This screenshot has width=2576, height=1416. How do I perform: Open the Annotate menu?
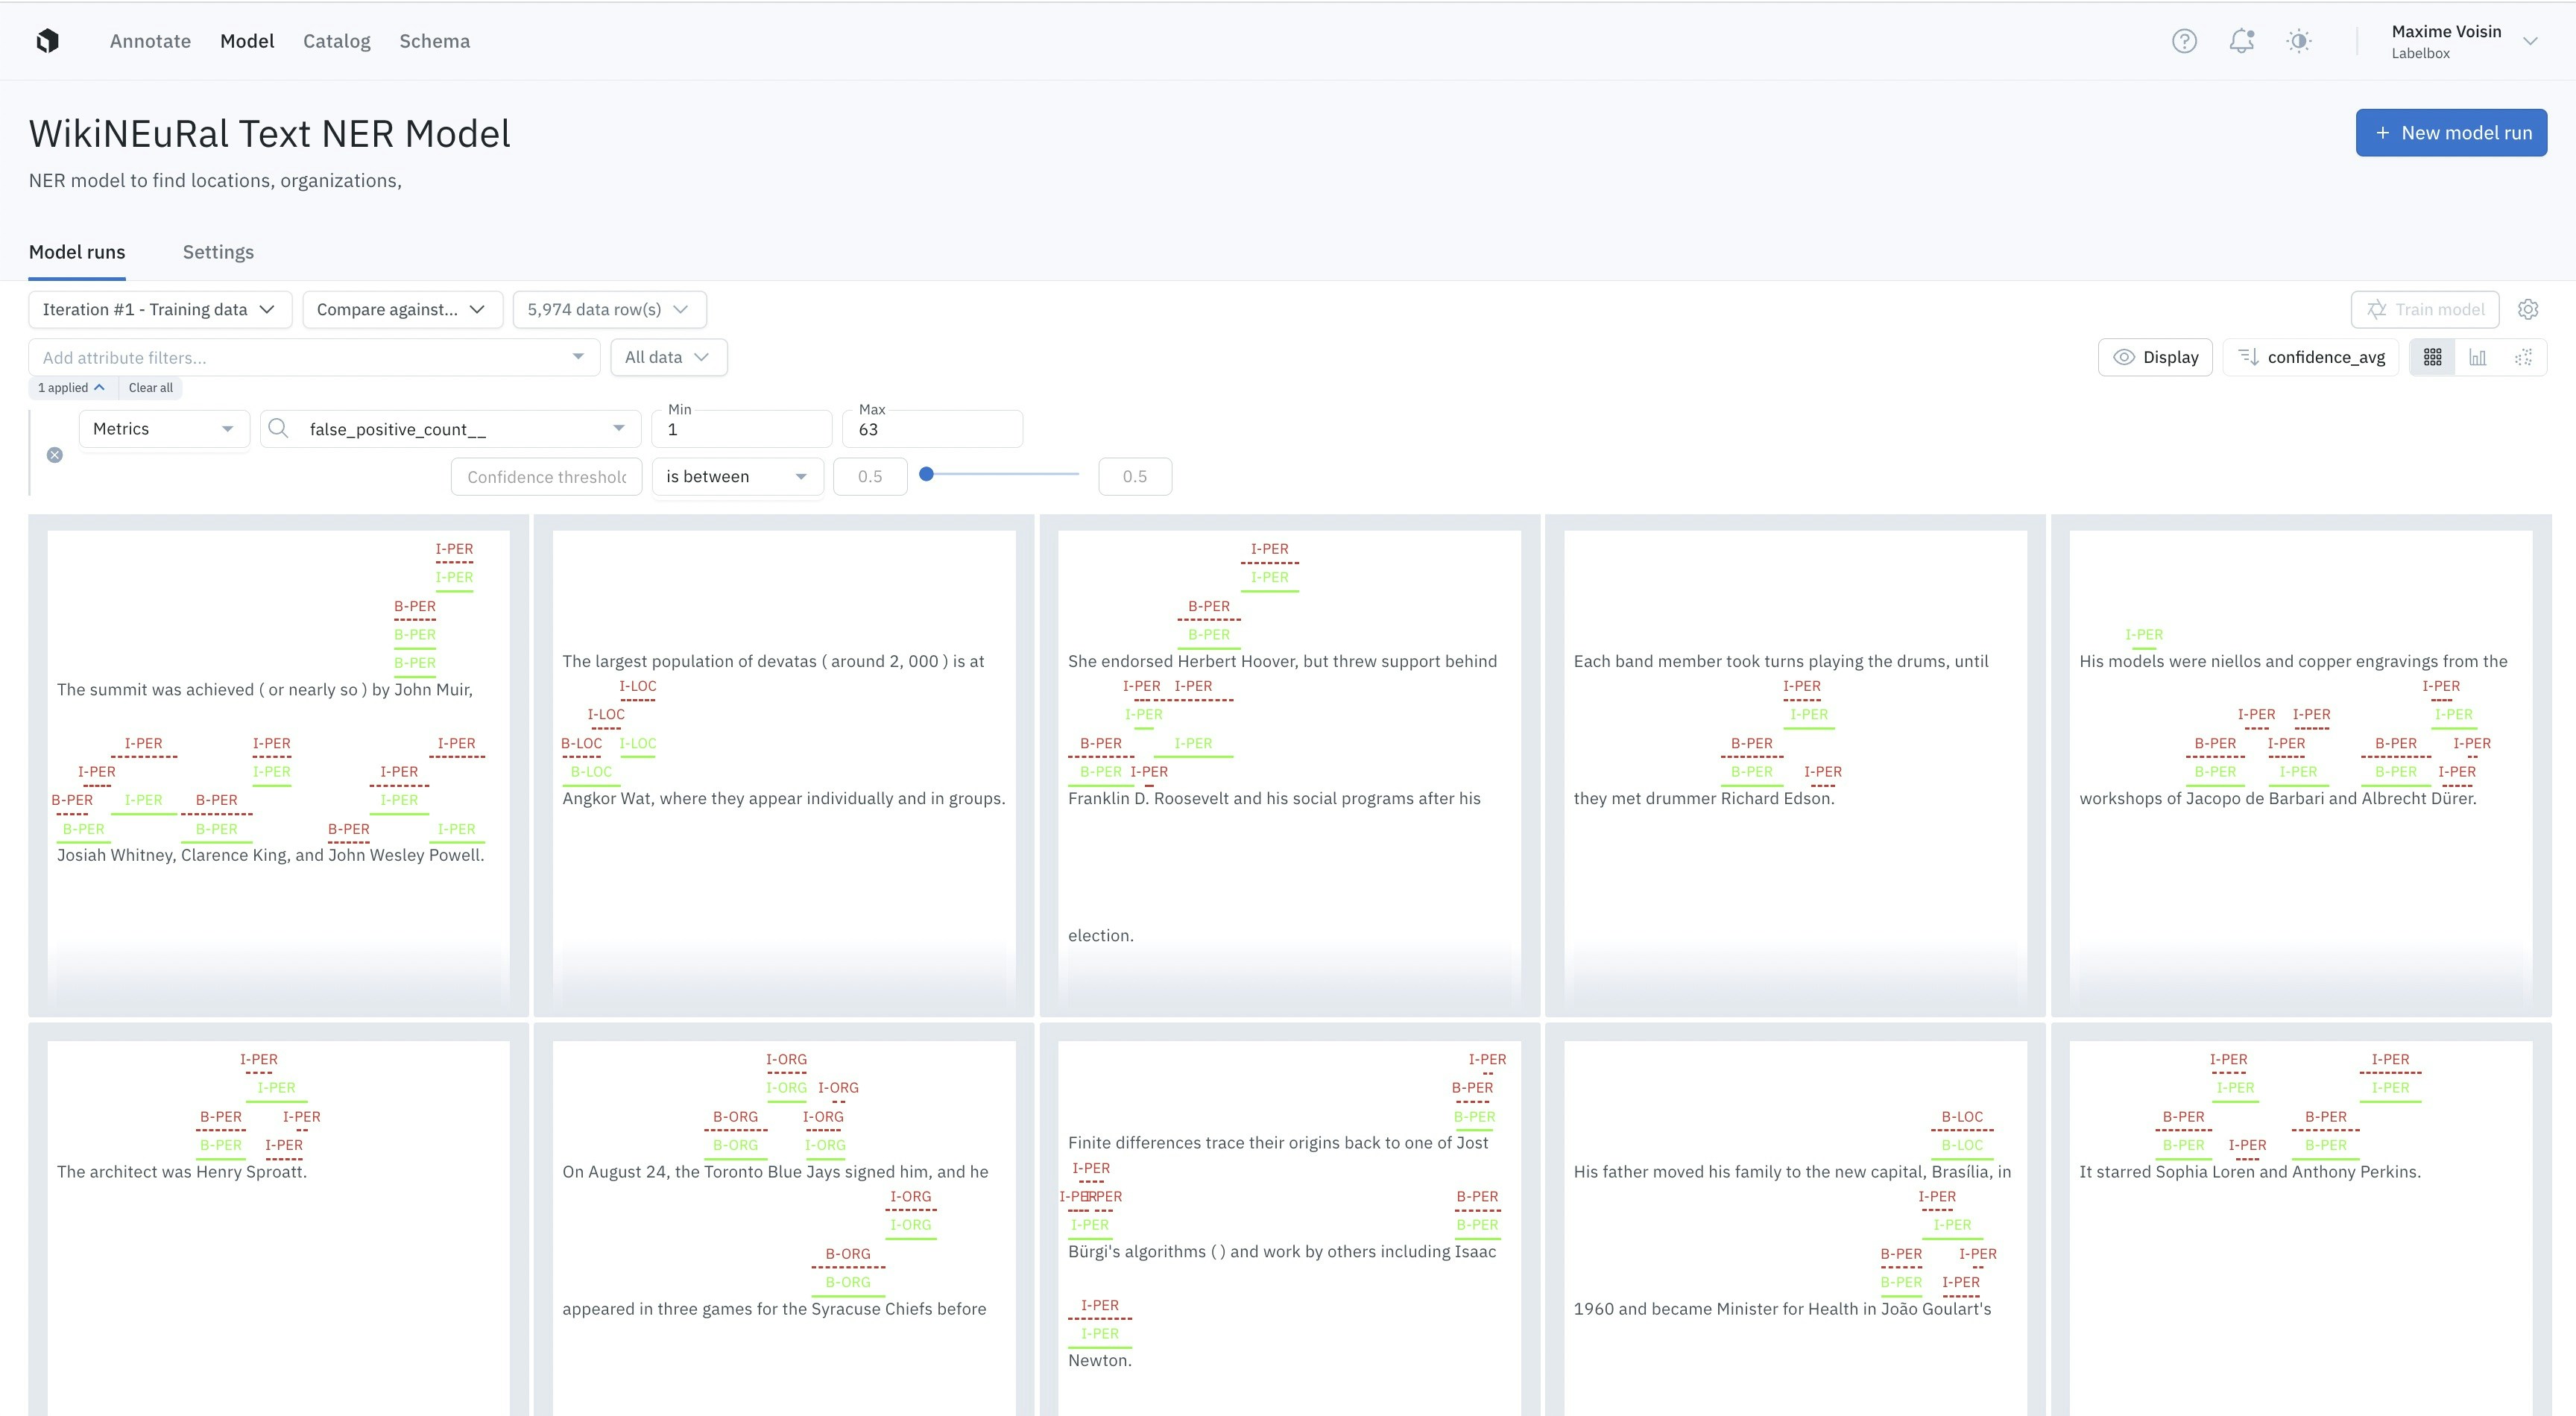(150, 41)
